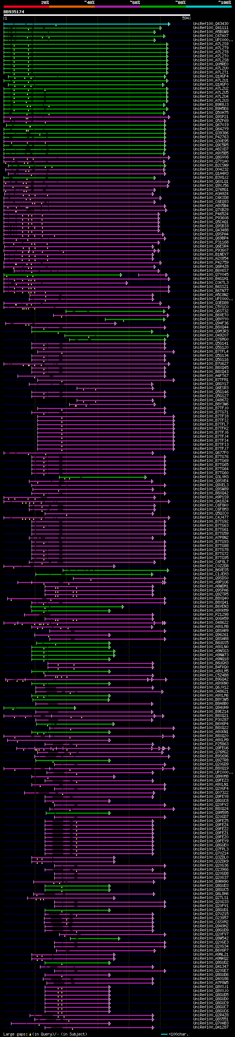Select hit label UniRef100_Q8W542
Viewport: 235px width, 1037px height.
click(x=211, y=938)
